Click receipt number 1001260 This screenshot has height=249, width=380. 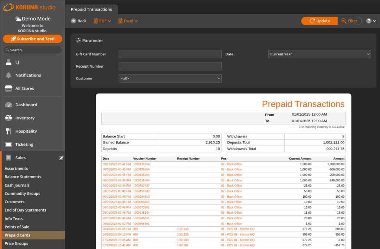pyautogui.click(x=183, y=240)
